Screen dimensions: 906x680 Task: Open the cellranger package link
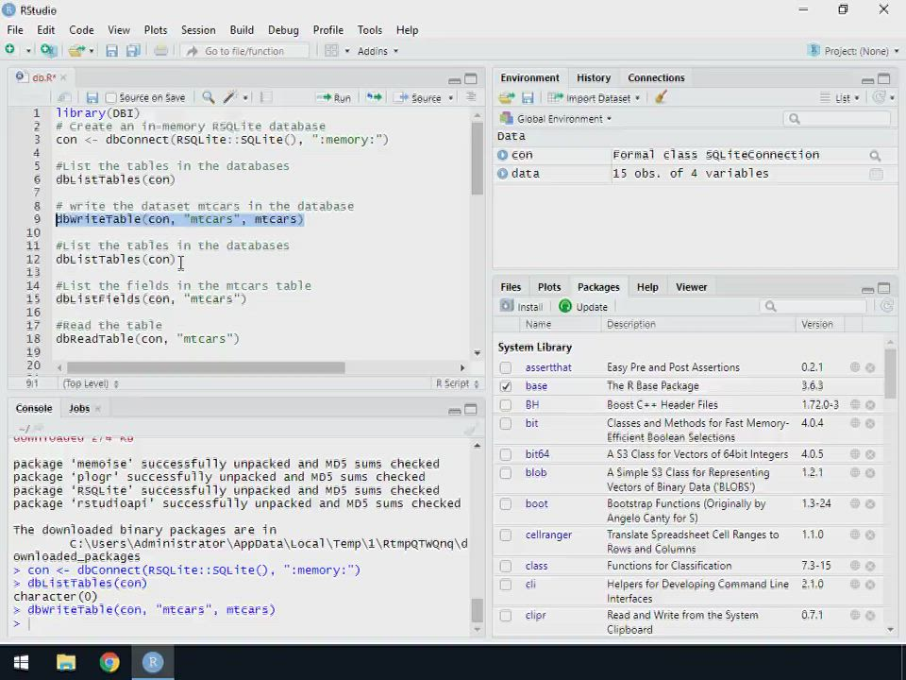[548, 535]
